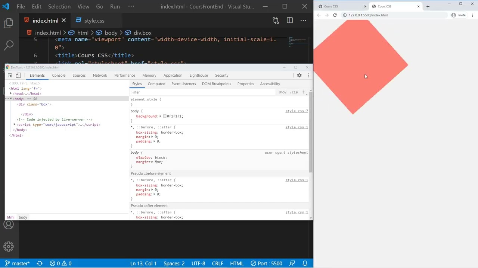Collapse the body element node
Viewport: 478px width, 268px height.
click(x=11, y=99)
